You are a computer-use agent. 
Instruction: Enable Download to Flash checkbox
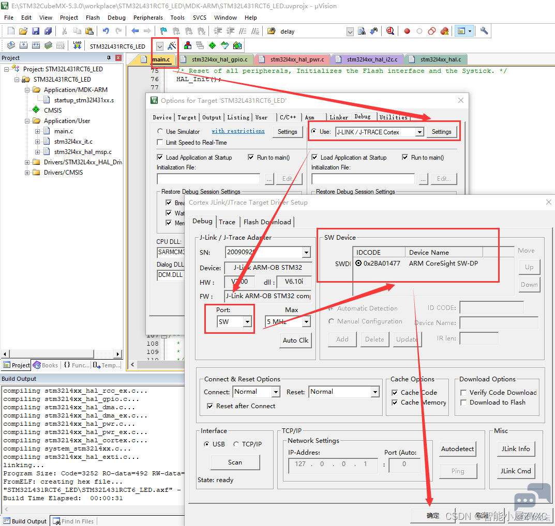[x=463, y=403]
